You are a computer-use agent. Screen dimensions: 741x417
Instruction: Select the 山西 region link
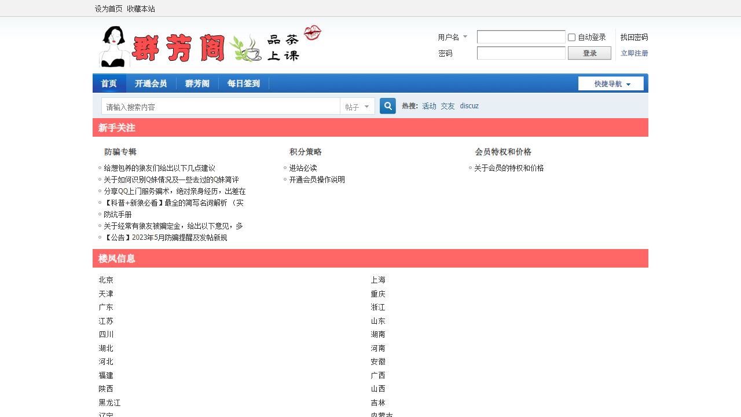(378, 389)
